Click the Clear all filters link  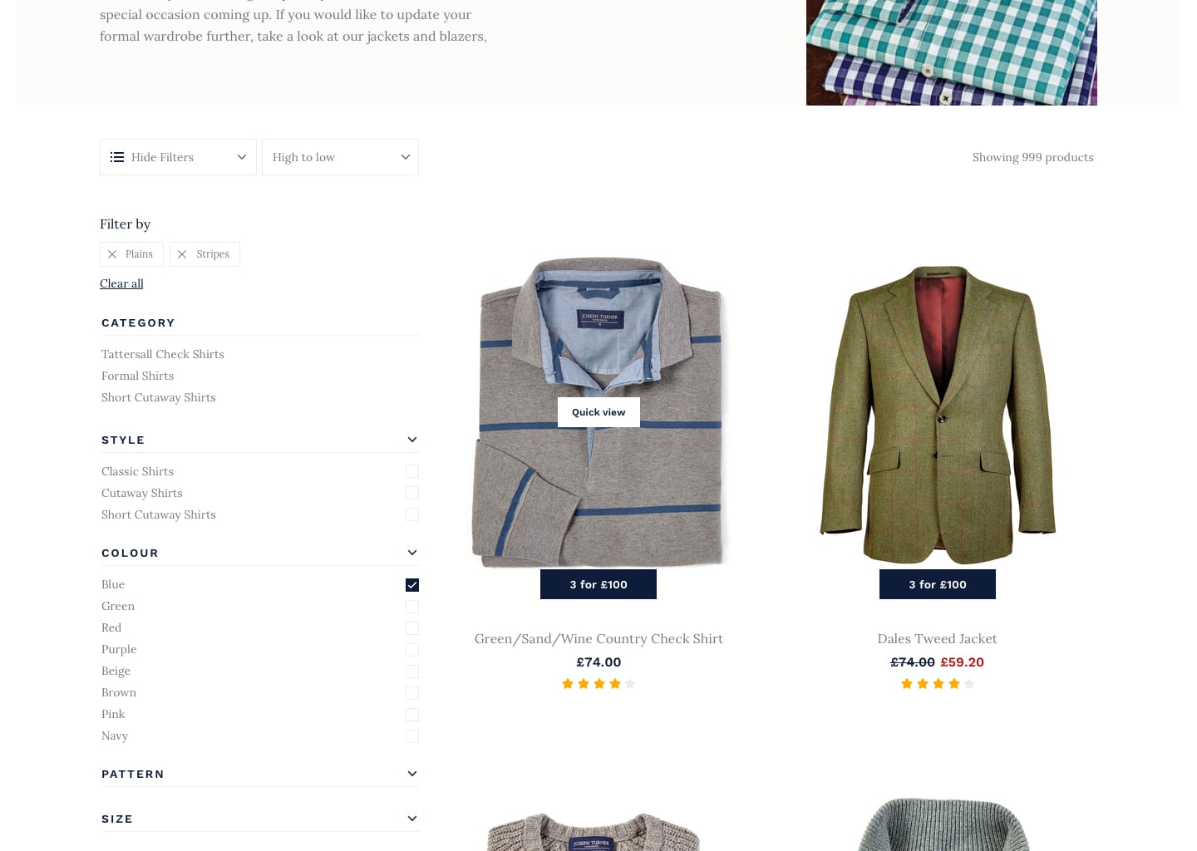pos(121,283)
